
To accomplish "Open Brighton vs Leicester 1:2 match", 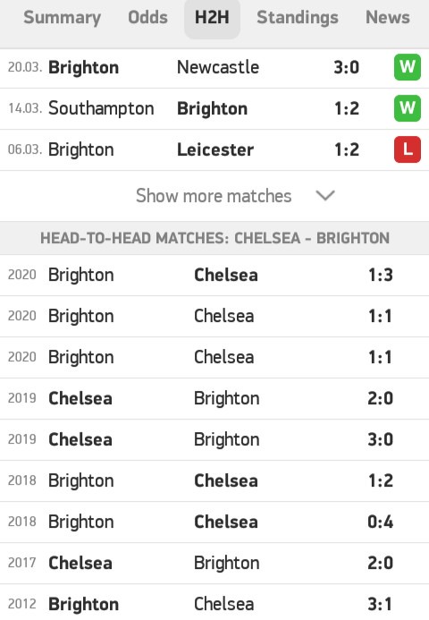I will click(214, 150).
